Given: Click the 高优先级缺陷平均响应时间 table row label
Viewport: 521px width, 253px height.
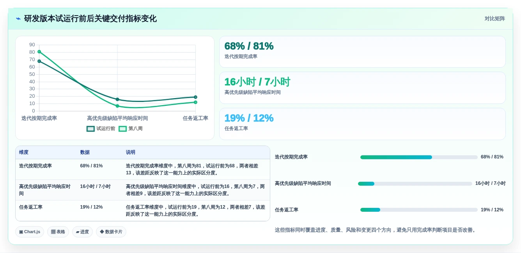Looking at the screenshot, I should (x=45, y=190).
